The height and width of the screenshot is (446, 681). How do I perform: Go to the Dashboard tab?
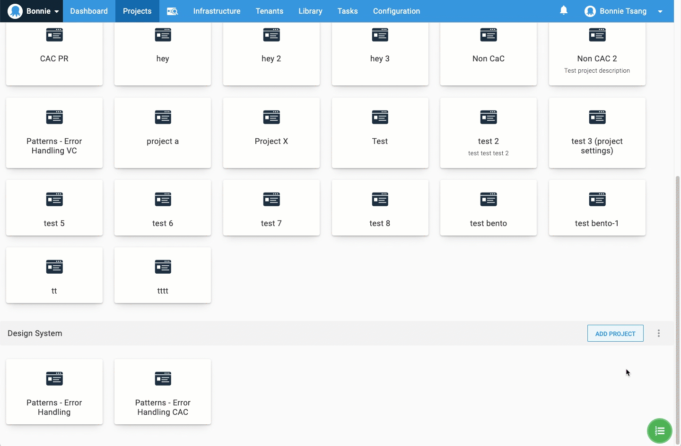pyautogui.click(x=89, y=11)
